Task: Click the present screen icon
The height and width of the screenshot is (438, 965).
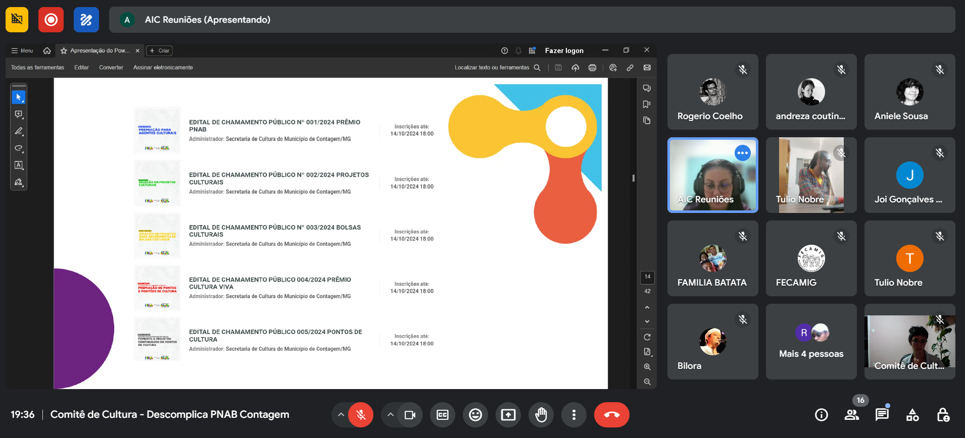Action: click(508, 415)
